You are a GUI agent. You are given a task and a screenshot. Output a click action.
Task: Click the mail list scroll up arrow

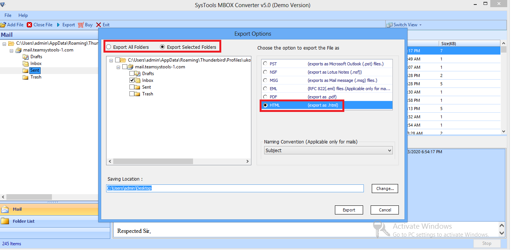tap(504, 44)
